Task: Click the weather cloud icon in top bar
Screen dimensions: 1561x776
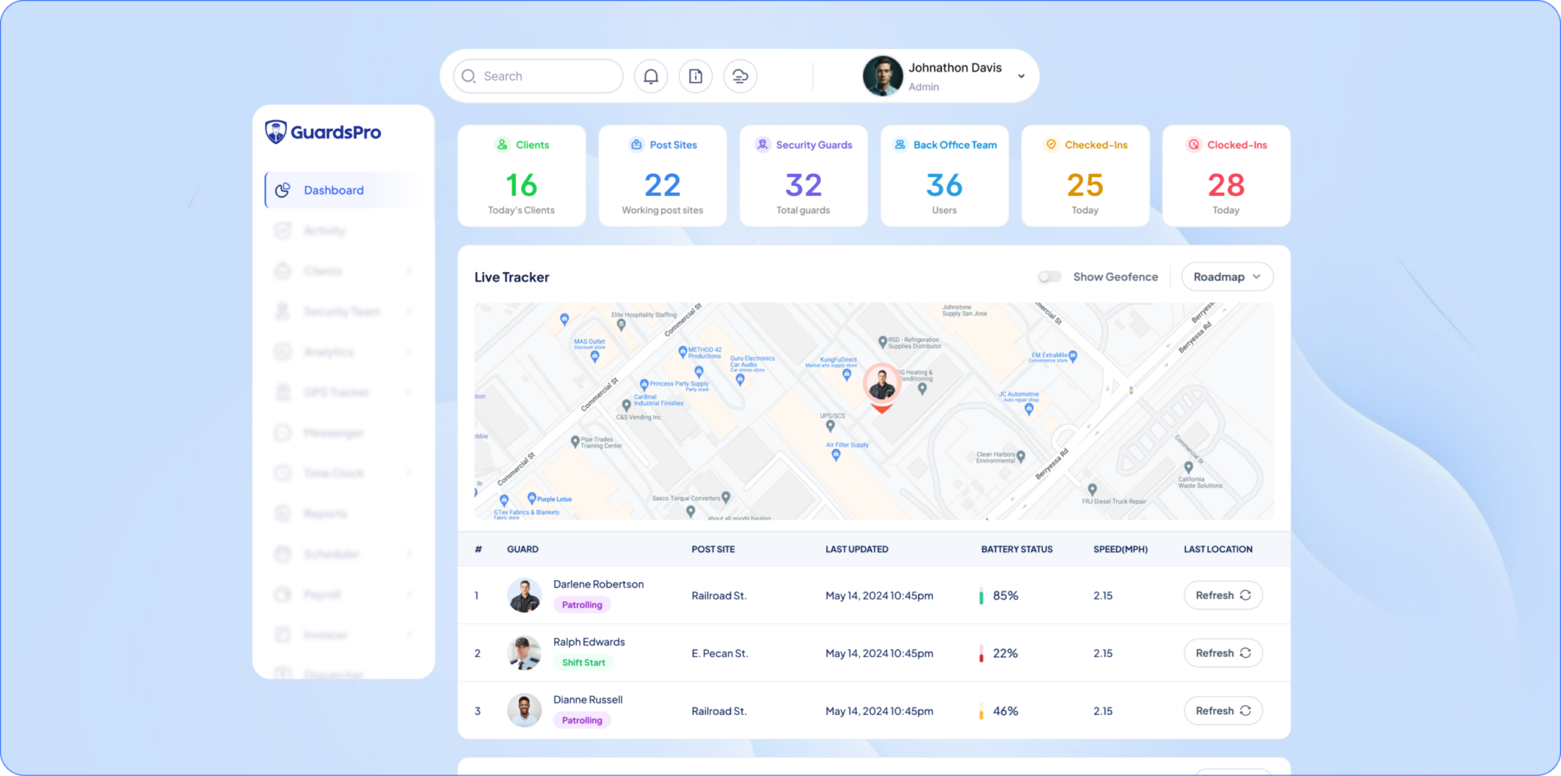Action: pos(740,76)
